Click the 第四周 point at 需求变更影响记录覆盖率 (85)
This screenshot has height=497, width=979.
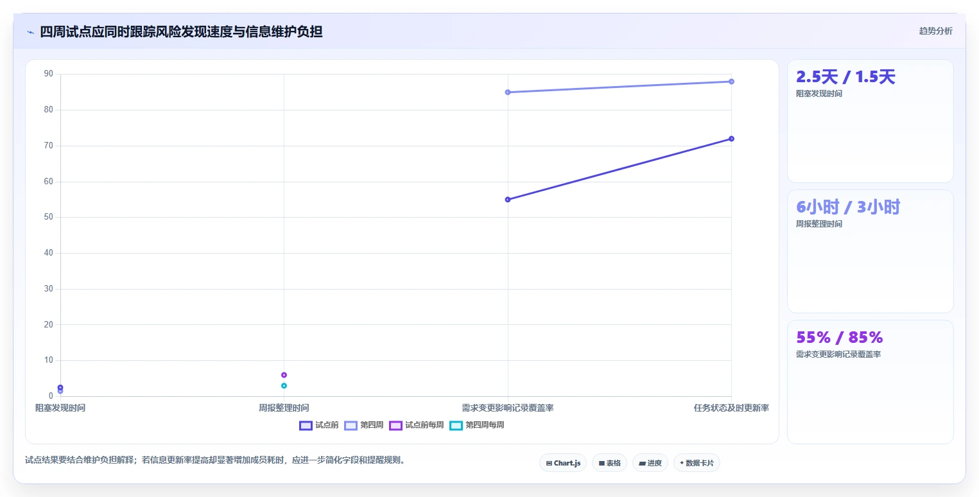point(508,92)
